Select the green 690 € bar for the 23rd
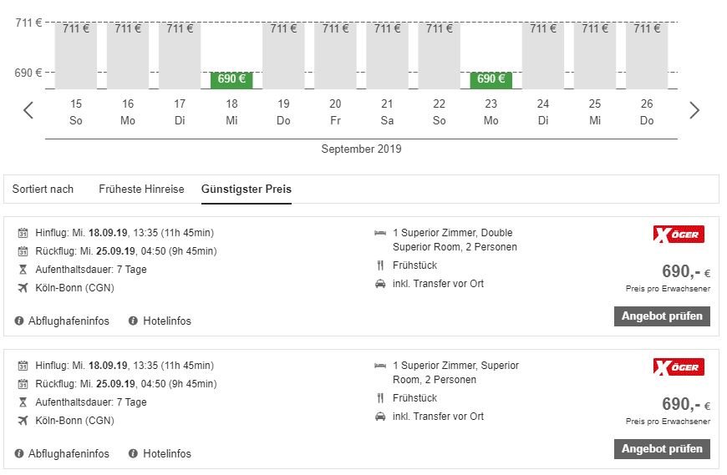 pos(491,79)
